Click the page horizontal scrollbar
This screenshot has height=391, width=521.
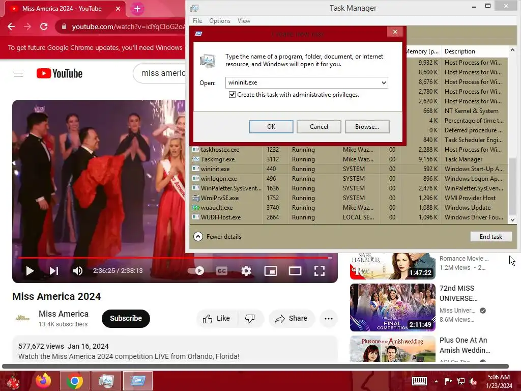[255, 367]
